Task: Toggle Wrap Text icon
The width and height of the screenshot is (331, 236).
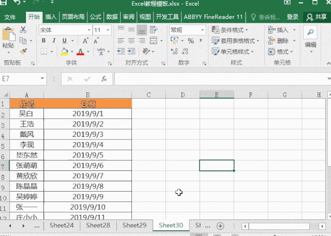Action: click(154, 30)
